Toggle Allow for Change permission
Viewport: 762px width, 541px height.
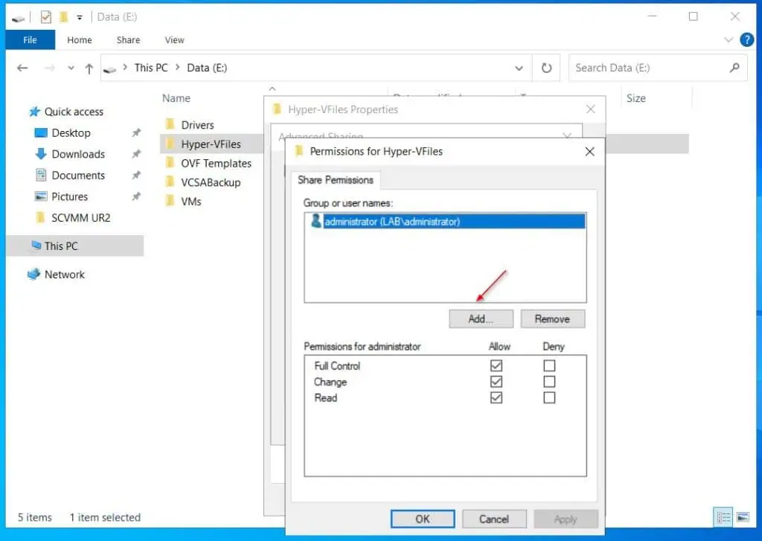pos(496,382)
